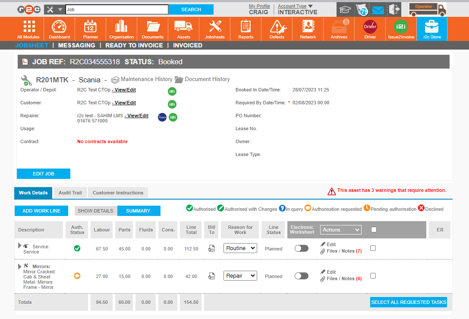This screenshot has width=469, height=319.
Task: Click the Bill To icon for Service line
Action: coord(211,249)
